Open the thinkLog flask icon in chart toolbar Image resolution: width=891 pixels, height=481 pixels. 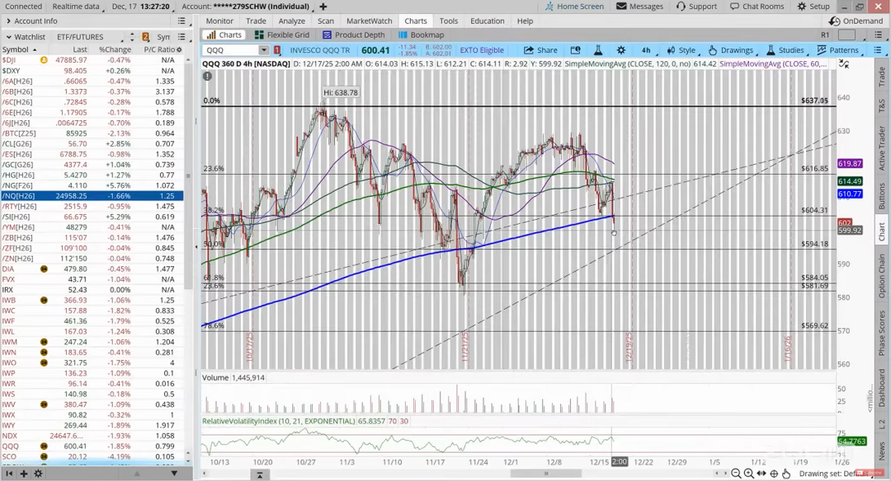[598, 50]
